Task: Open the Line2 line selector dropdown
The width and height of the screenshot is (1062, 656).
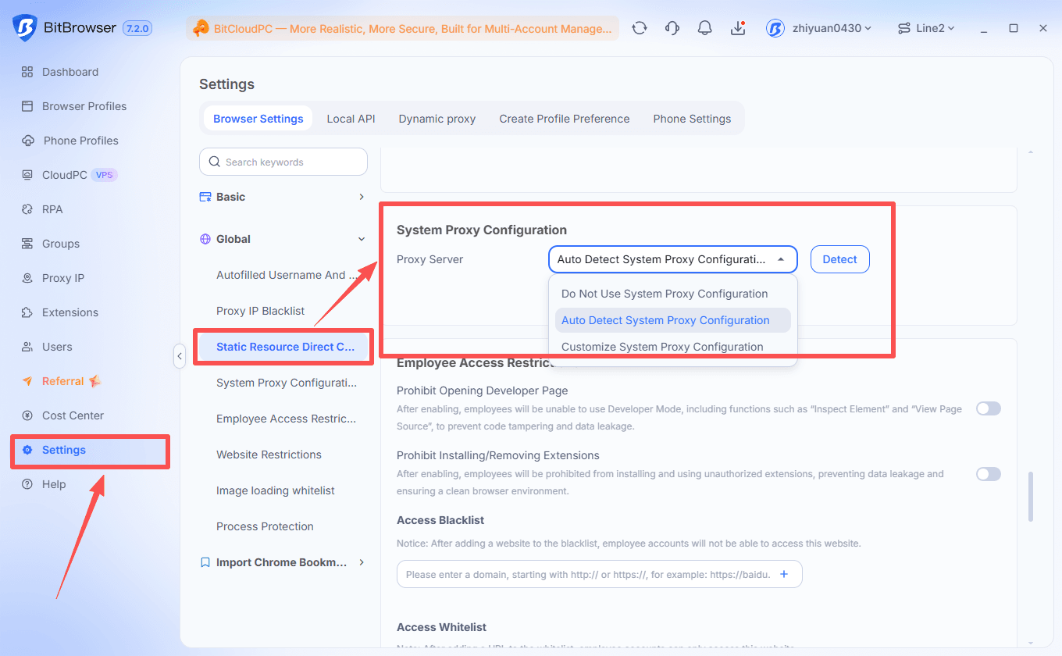Action: pyautogui.click(x=927, y=28)
